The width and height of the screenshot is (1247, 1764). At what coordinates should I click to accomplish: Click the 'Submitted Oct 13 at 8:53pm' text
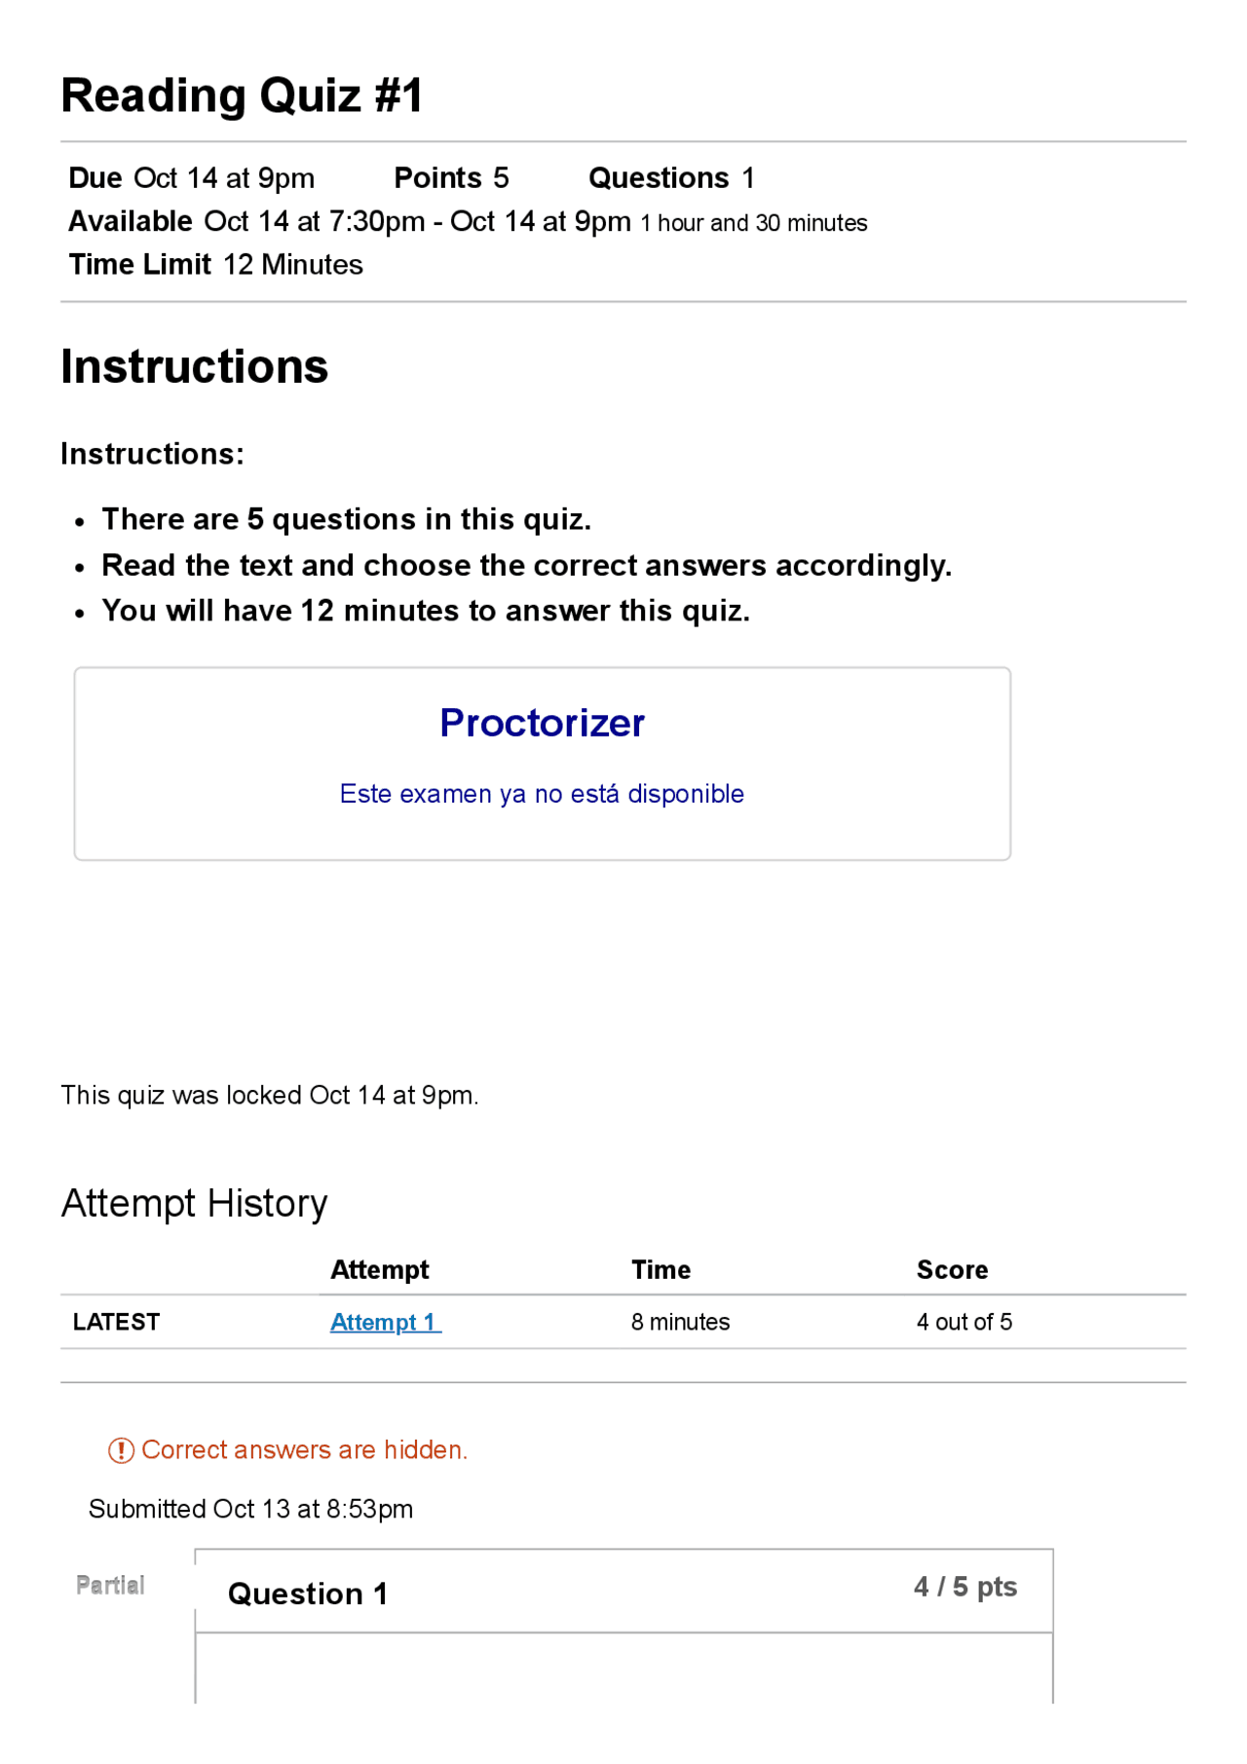click(250, 1509)
